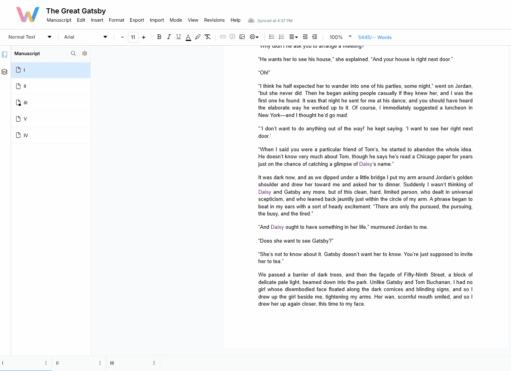Select chapter III in manuscript list
The height and width of the screenshot is (371, 511).
point(26,103)
